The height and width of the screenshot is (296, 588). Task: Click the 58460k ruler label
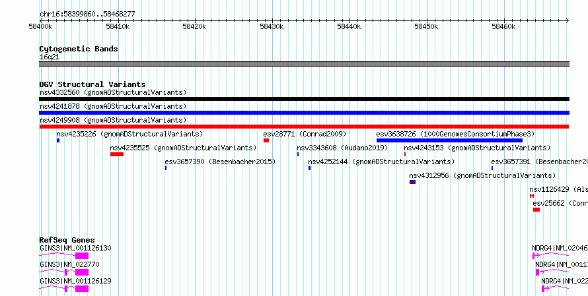pos(503,26)
